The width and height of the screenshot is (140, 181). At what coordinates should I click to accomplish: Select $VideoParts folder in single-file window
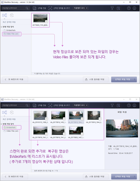coord(10,30)
